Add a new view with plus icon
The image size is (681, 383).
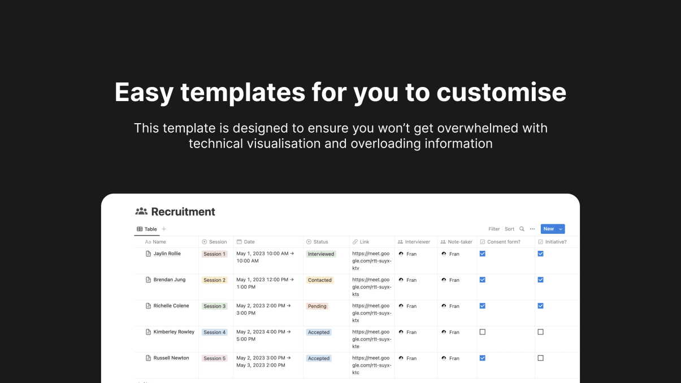[x=164, y=229]
